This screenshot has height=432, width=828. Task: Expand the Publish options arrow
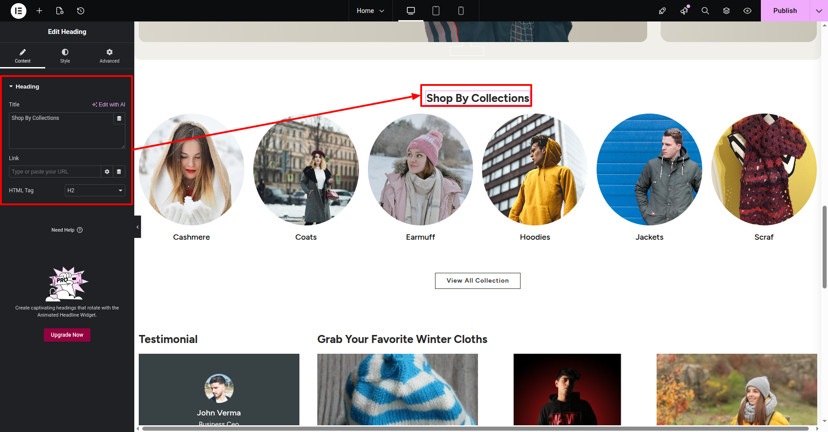click(x=819, y=11)
